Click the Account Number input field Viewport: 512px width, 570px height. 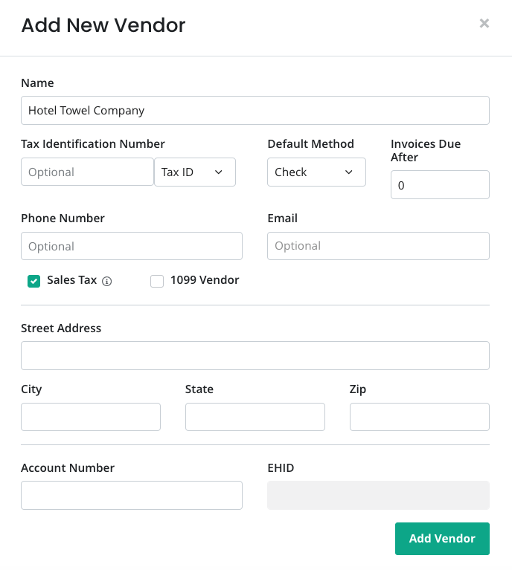click(x=132, y=495)
